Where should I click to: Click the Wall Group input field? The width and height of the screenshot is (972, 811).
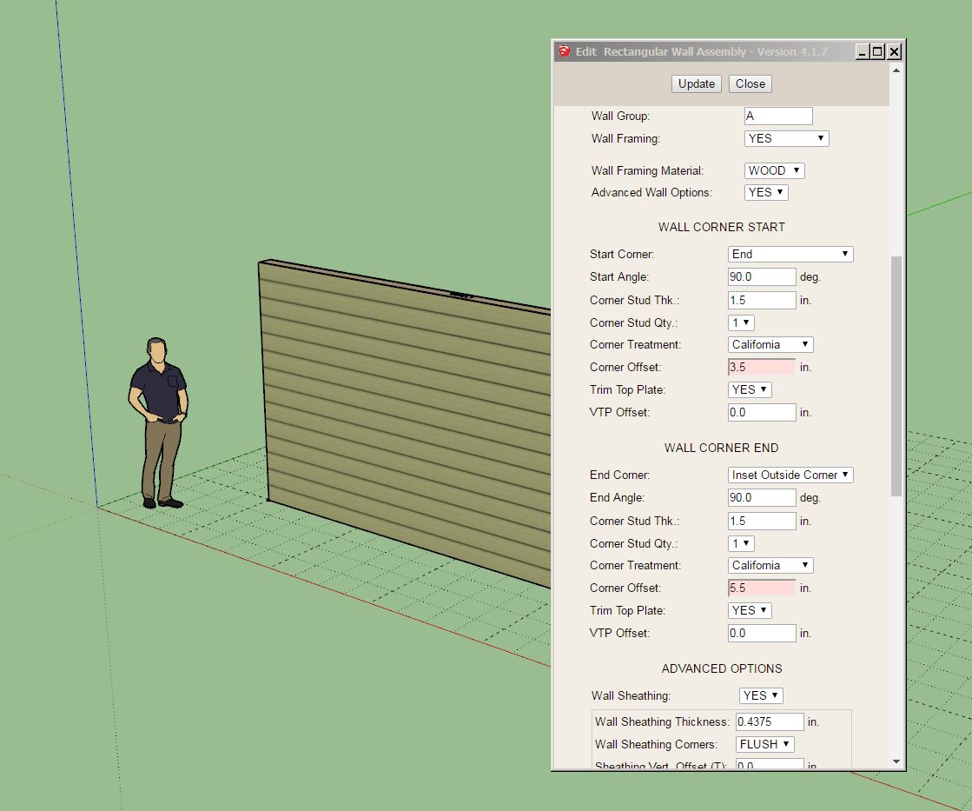click(x=777, y=116)
